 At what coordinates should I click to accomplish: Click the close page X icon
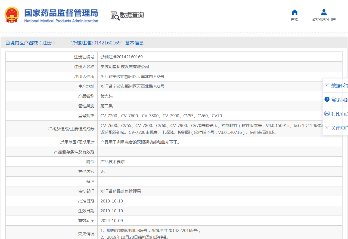[327, 128]
